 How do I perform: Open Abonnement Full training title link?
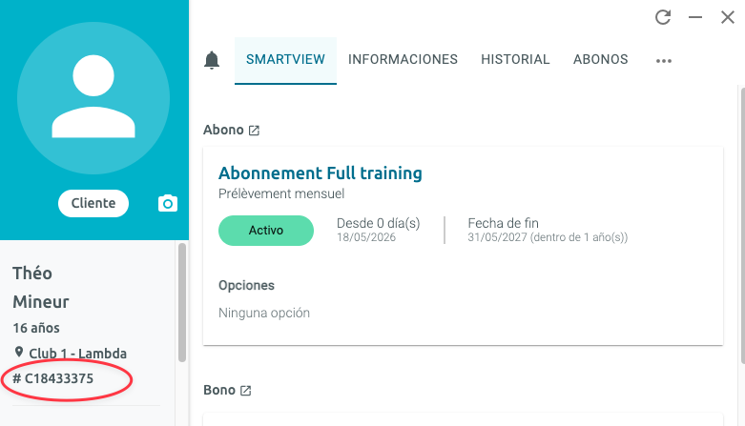coord(321,173)
